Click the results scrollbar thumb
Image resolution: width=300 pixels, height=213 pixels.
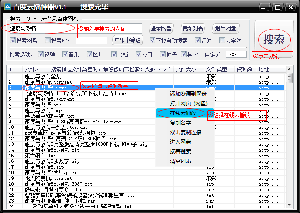289,78
